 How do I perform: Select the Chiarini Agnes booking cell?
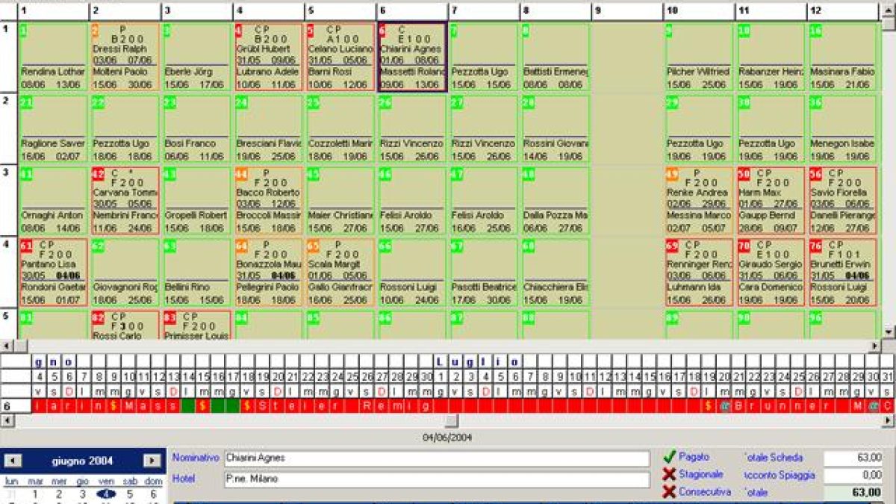point(412,57)
